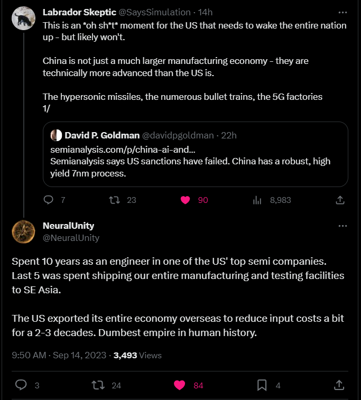Image resolution: width=361 pixels, height=400 pixels.
Task: Visit the @SaysSimulation handle link
Action: coord(155,12)
